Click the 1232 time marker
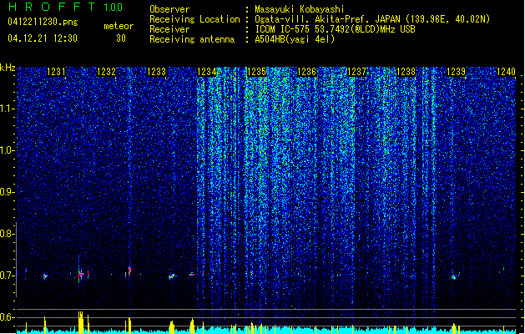The height and width of the screenshot is (334, 525). coord(106,72)
